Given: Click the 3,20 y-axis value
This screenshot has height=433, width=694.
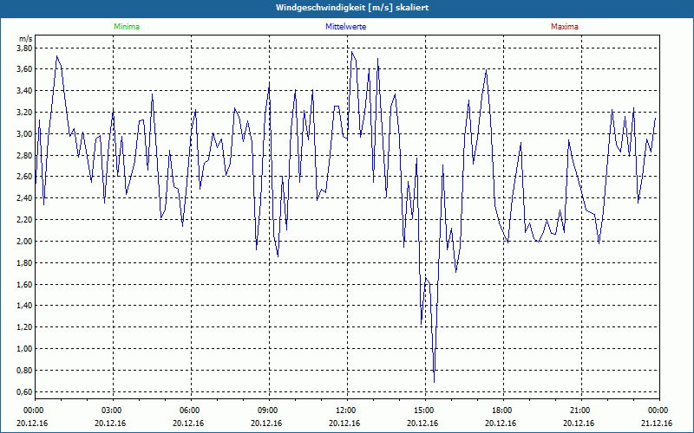Looking at the screenshot, I should (25, 113).
